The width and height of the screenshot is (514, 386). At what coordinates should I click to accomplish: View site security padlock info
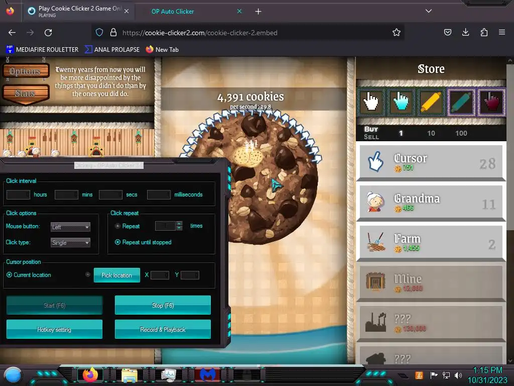[x=113, y=32]
